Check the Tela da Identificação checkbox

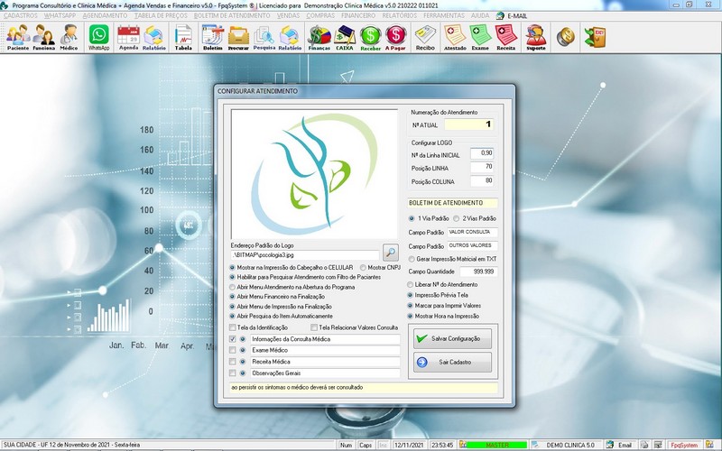click(x=233, y=327)
